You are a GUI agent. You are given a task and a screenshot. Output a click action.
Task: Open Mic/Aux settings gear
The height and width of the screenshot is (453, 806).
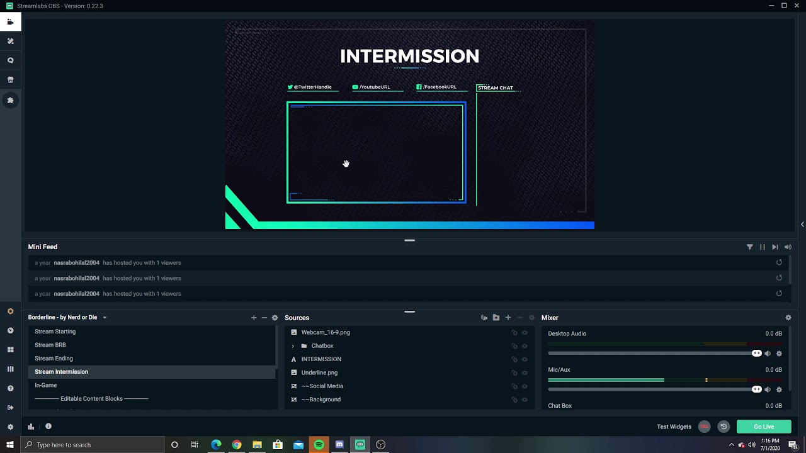779,389
